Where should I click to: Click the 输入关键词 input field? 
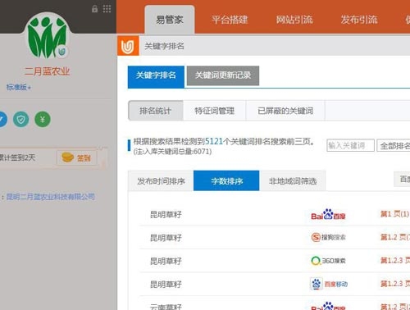350,145
